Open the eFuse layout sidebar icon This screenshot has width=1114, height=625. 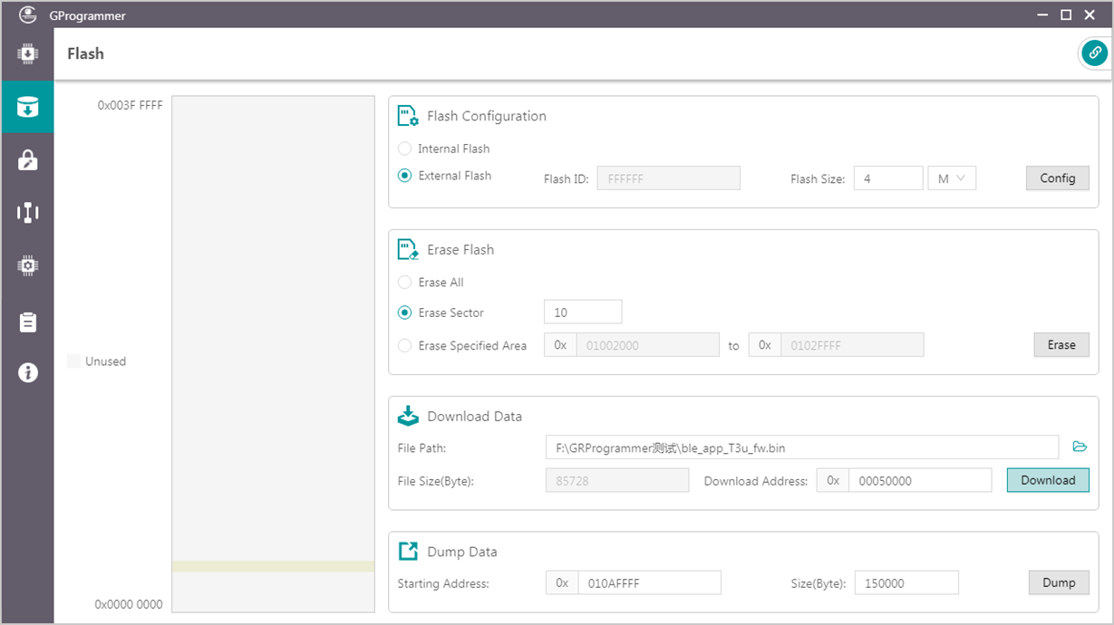click(x=27, y=213)
